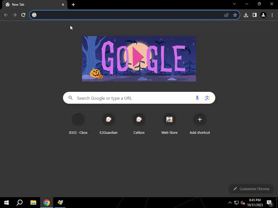The width and height of the screenshot is (278, 208).
Task: Share this page using the share icon
Action: (x=226, y=15)
